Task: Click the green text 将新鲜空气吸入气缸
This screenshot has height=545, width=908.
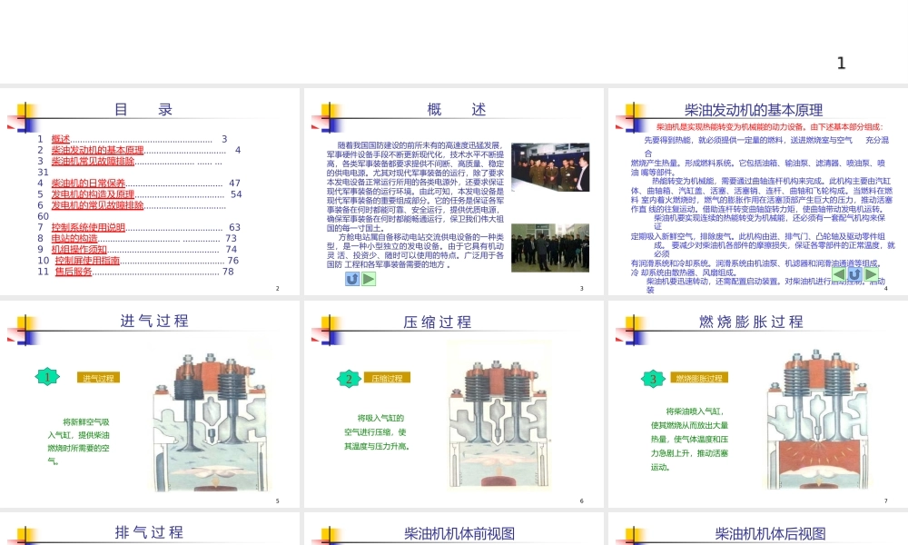Action: 79,441
